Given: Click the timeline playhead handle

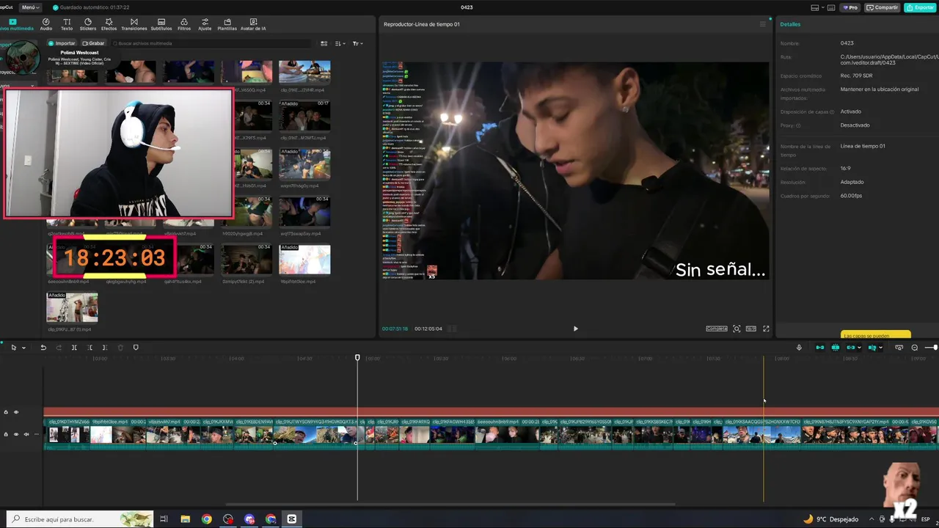Looking at the screenshot, I should (x=357, y=358).
